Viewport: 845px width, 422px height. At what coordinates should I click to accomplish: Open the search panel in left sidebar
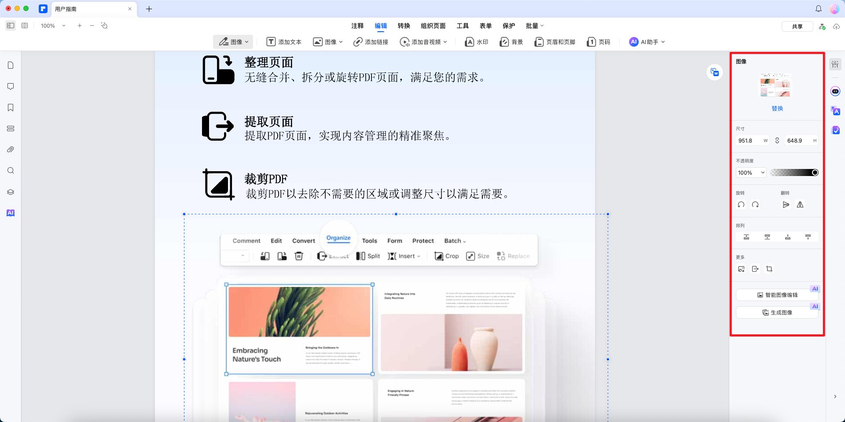tap(11, 171)
